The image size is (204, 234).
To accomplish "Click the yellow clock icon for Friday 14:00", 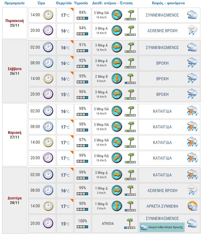I will [48, 15].
